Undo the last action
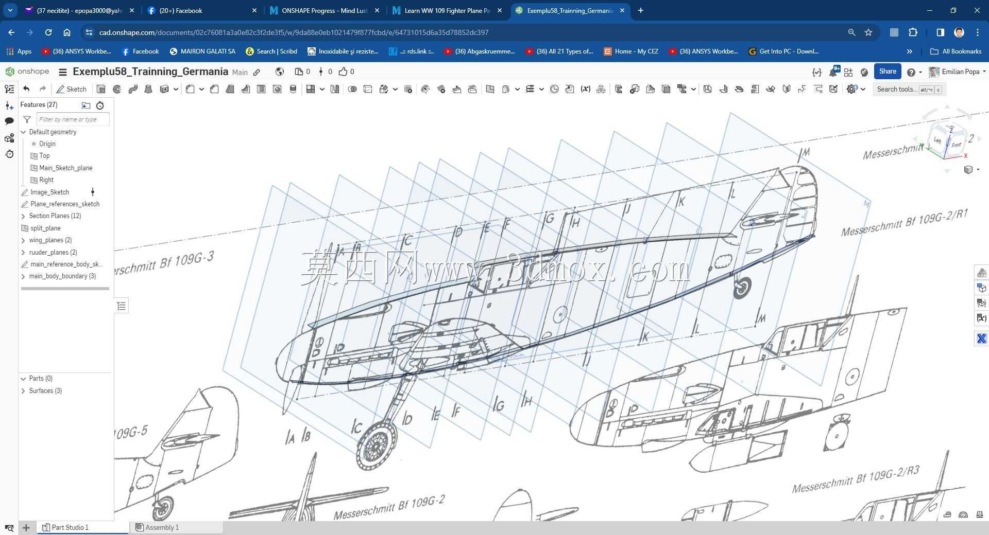The width and height of the screenshot is (989, 535). [26, 89]
